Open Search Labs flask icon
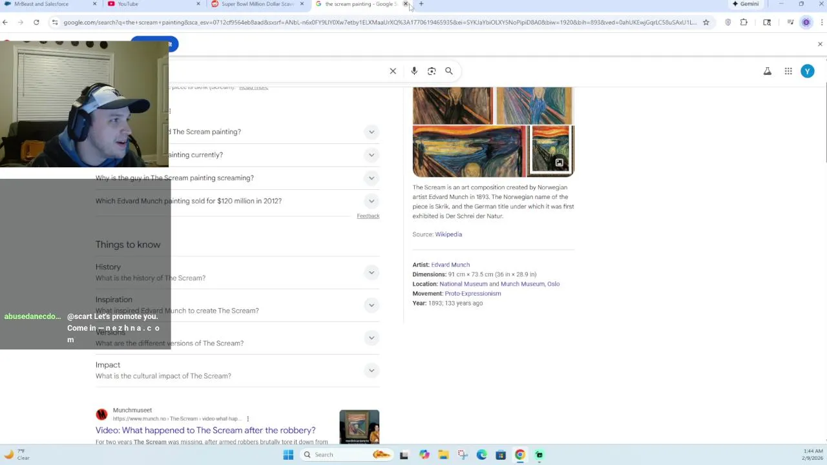The width and height of the screenshot is (827, 465). (x=768, y=71)
